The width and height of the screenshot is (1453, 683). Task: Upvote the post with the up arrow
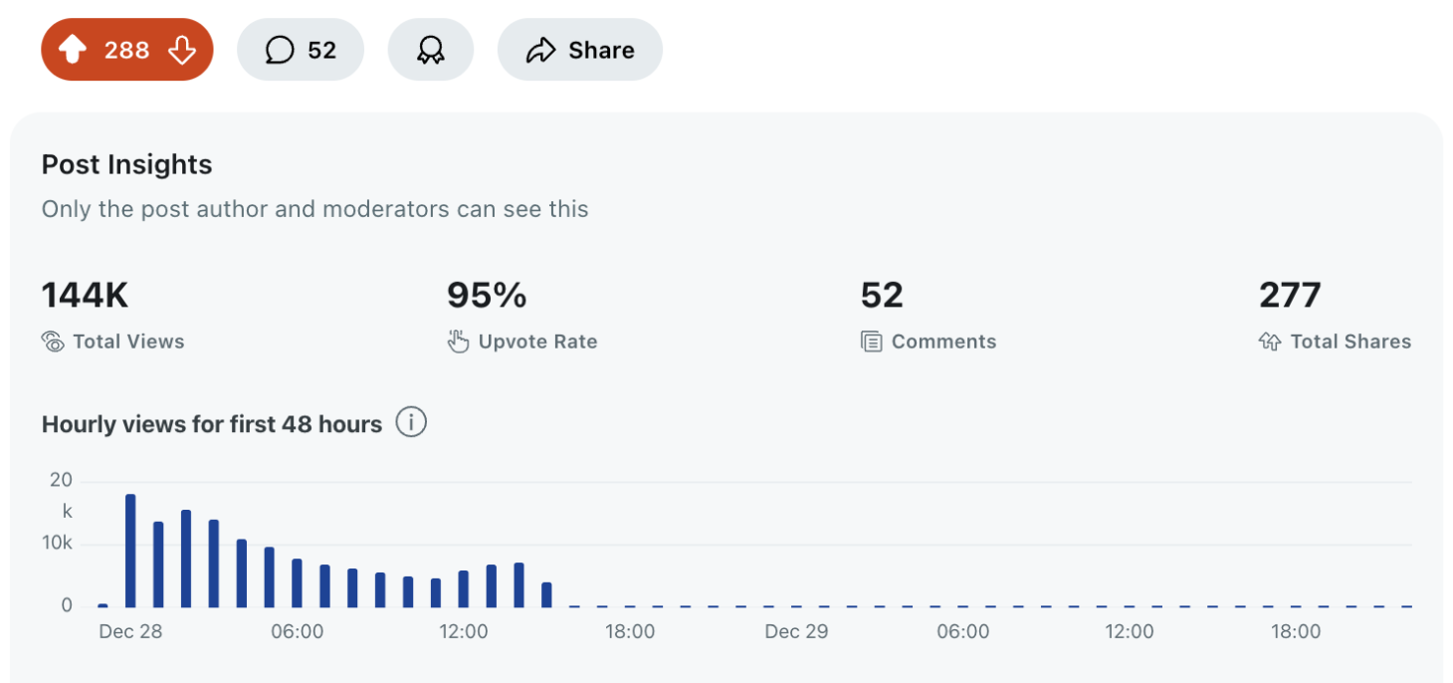(x=73, y=50)
